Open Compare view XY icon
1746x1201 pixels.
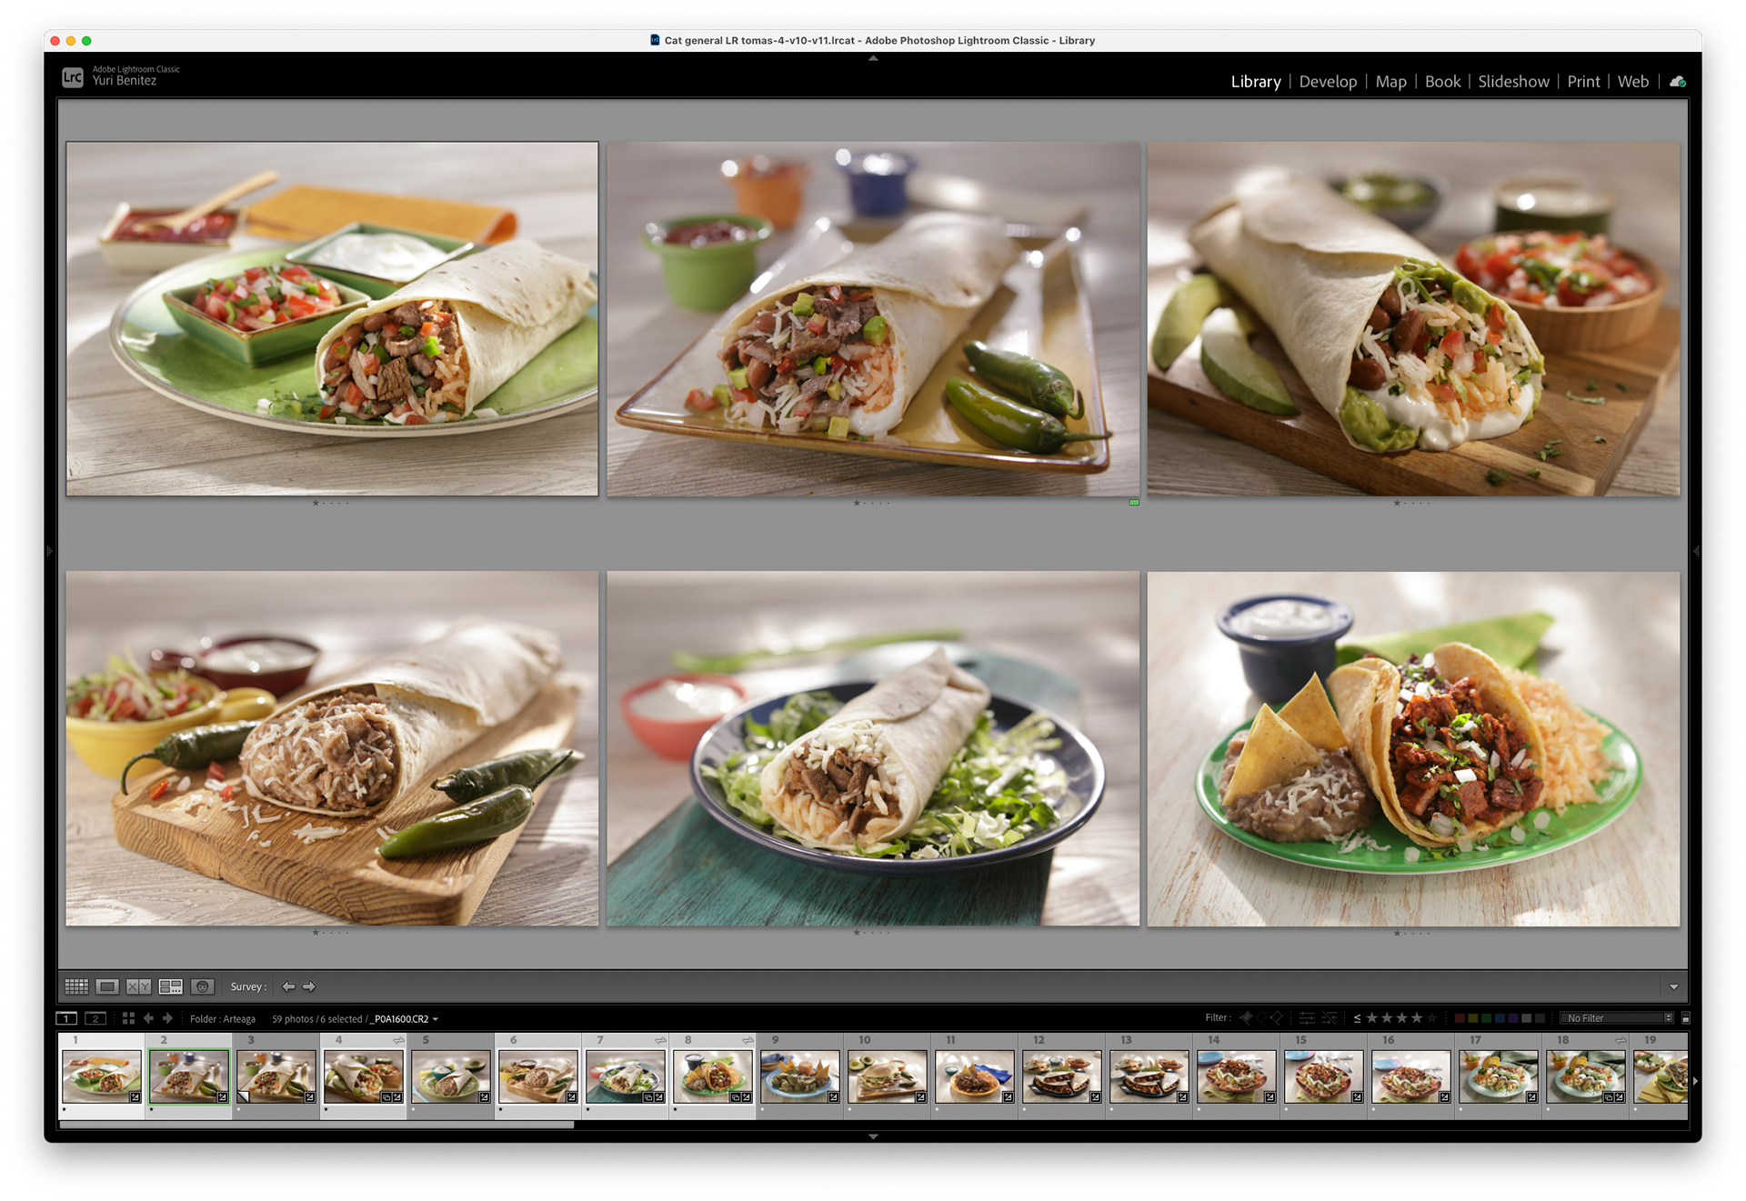[138, 986]
